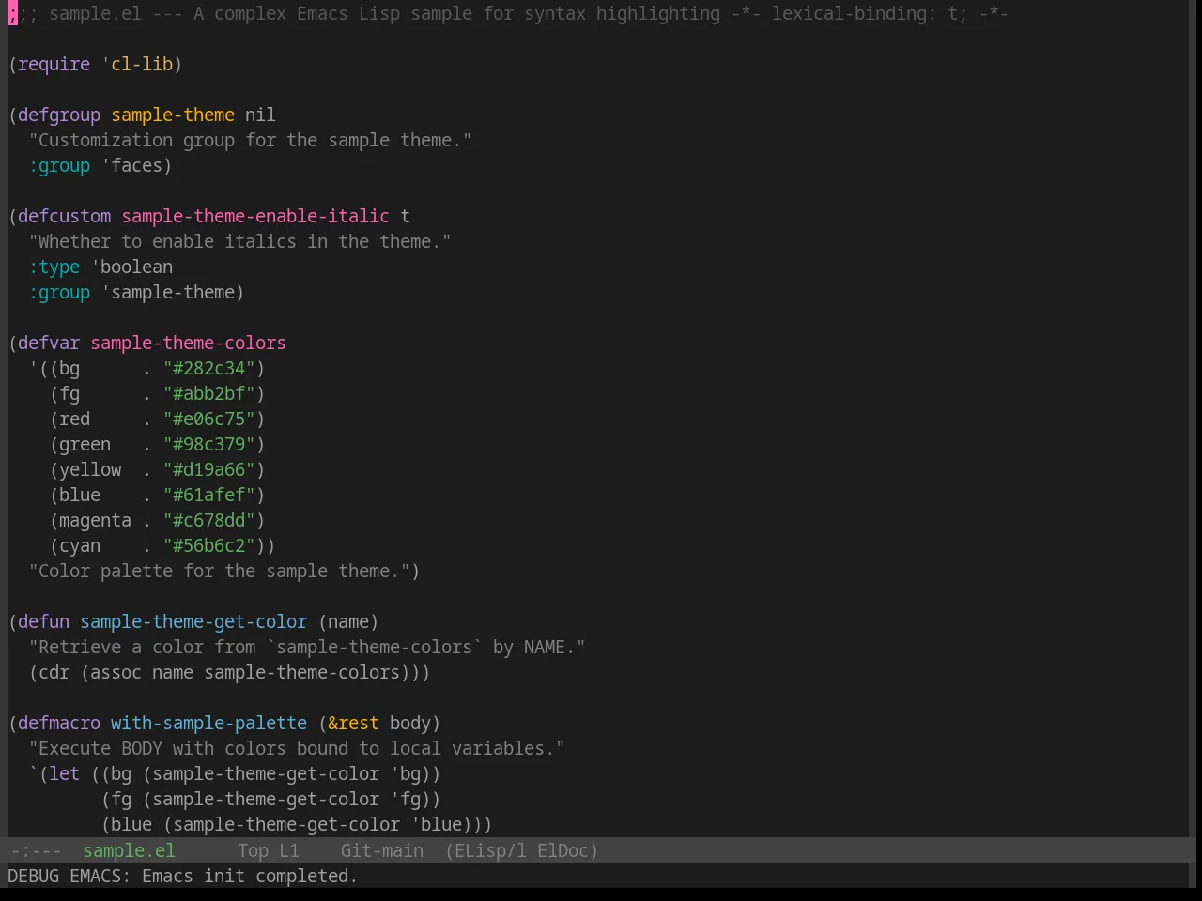This screenshot has width=1202, height=901.
Task: Click the "#56b6c2" color string
Action: [x=208, y=545]
